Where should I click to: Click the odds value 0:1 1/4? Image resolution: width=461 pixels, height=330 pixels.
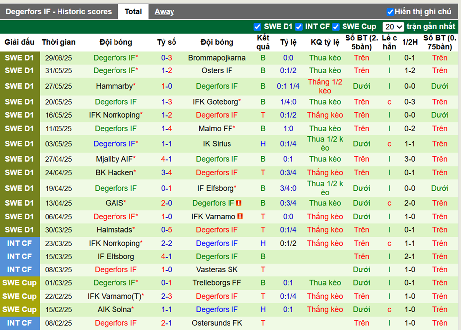[x=288, y=86]
